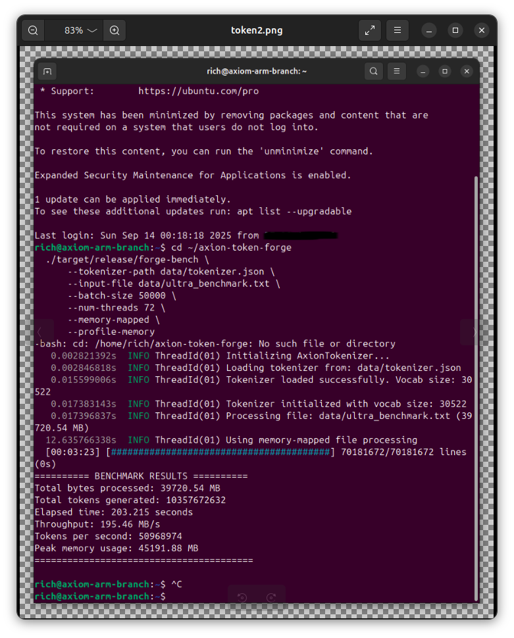Close the token2.png viewer window
Image resolution: width=514 pixels, height=638 pixels.
[481, 30]
